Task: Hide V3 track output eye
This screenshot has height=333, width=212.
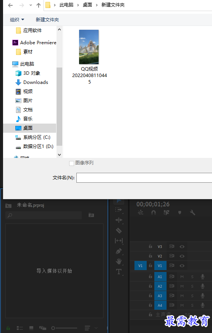Action: 182,246
